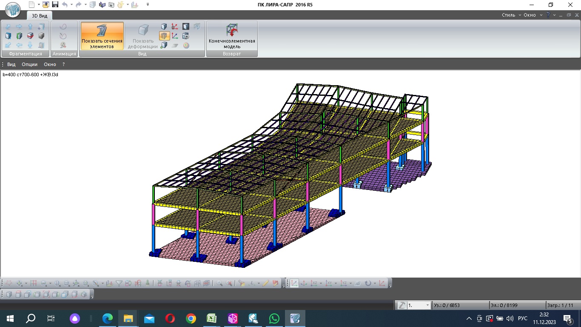Toggle the highlighted yellow mesh cube view mode
The width and height of the screenshot is (581, 327).
[x=164, y=36]
